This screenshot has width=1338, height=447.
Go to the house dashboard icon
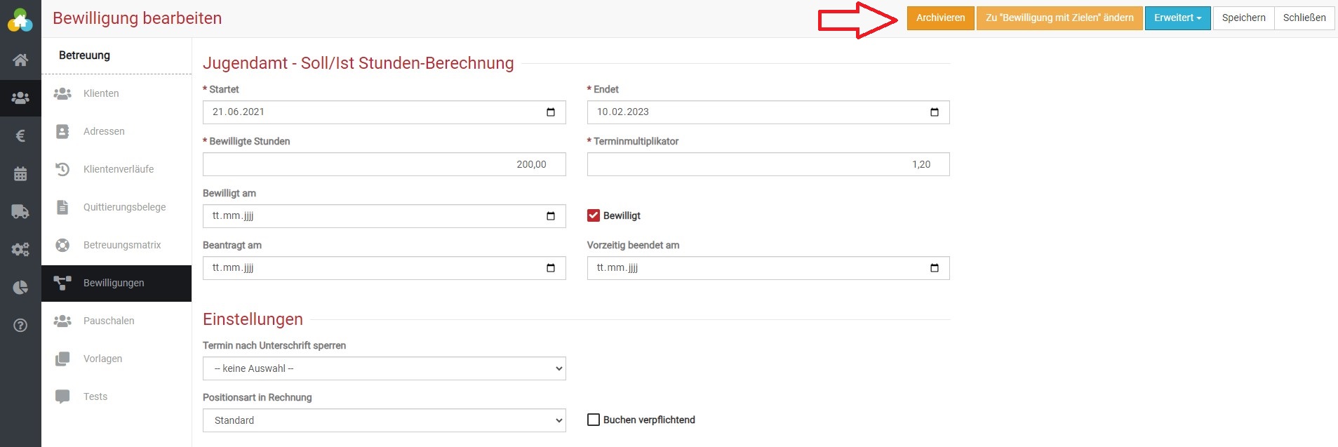20,60
